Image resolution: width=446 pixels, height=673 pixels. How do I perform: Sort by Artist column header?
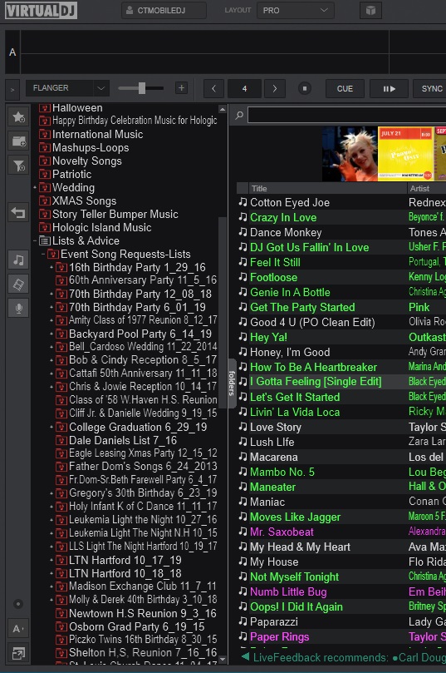pos(426,188)
